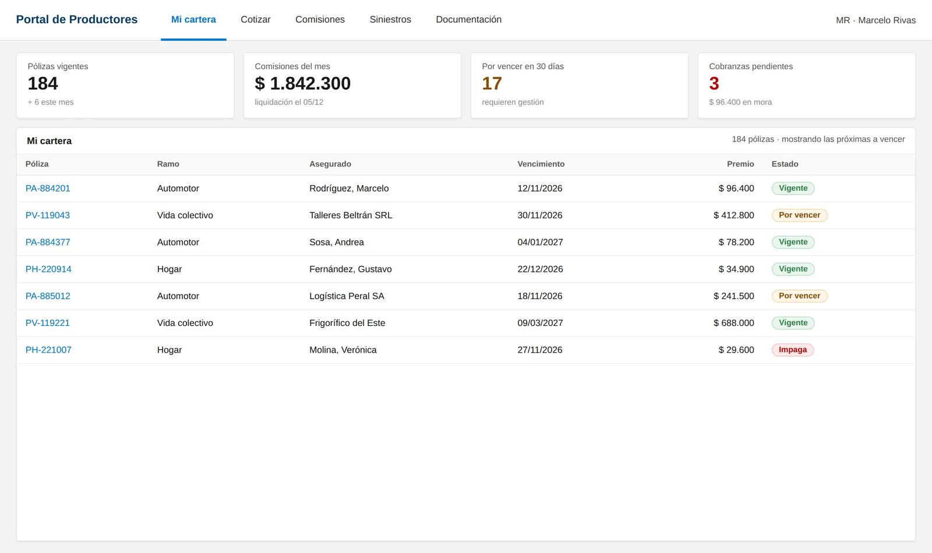Select the insured Sosa, Andrea
The height and width of the screenshot is (553, 932).
coord(337,242)
